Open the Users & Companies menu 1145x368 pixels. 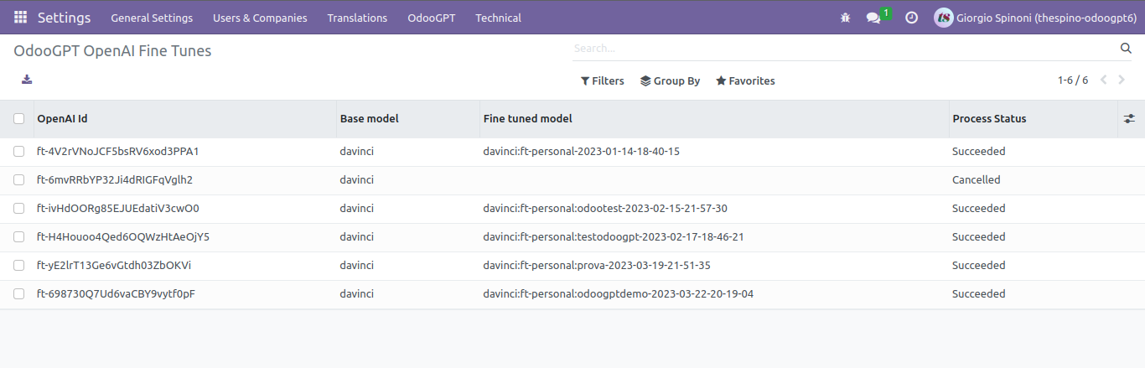tap(260, 18)
